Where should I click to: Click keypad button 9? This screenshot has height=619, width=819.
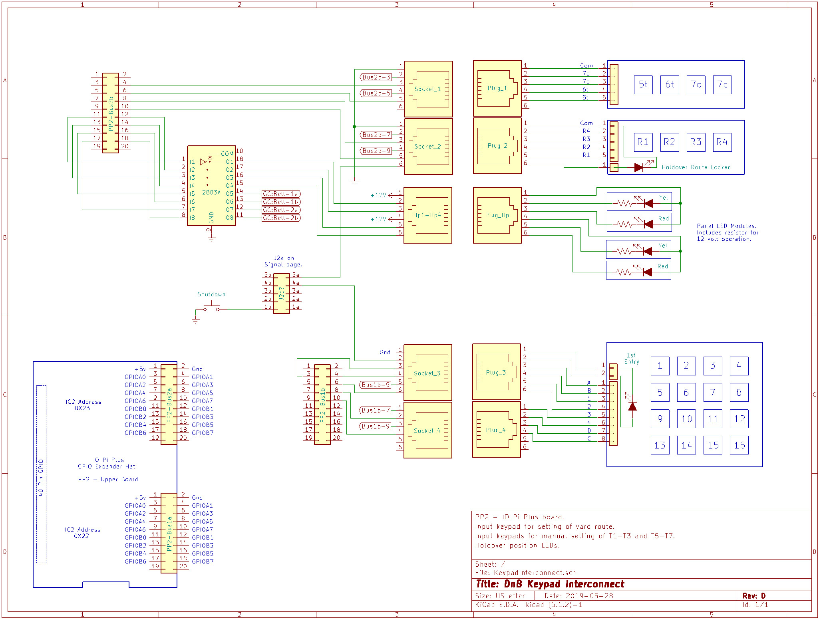click(x=660, y=419)
